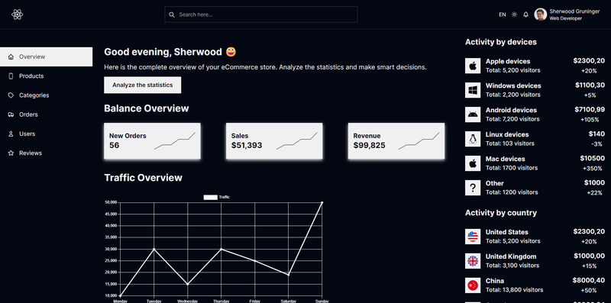
Task: Click the Apple devices logo icon
Action: click(x=473, y=66)
